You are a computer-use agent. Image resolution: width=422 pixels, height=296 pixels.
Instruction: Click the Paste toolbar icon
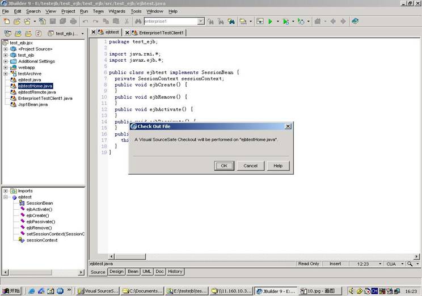(116, 21)
